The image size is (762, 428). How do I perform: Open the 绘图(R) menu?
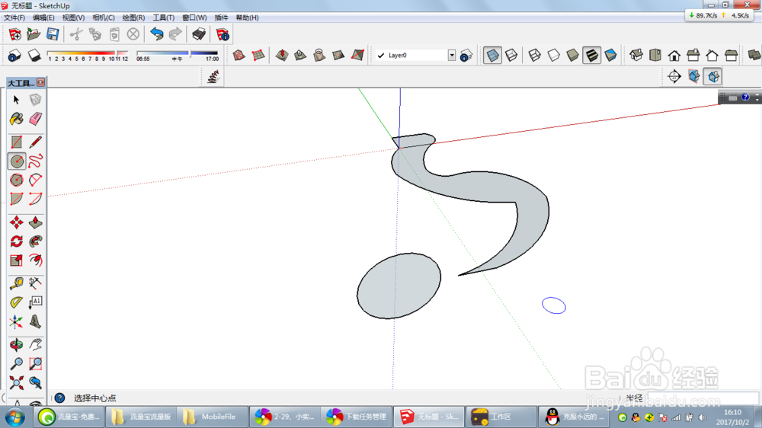click(x=133, y=18)
